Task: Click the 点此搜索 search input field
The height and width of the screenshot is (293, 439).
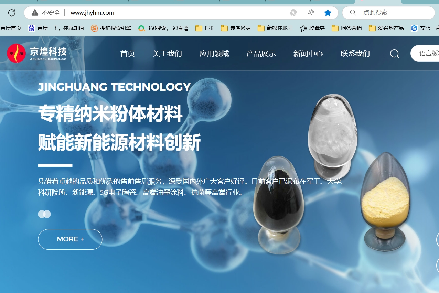Action: tap(392, 13)
